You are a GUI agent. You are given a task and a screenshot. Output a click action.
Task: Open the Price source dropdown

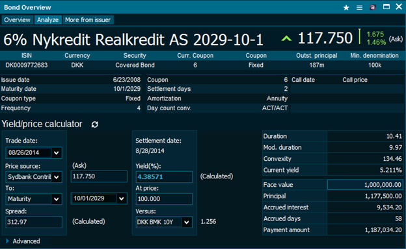pyautogui.click(x=56, y=177)
